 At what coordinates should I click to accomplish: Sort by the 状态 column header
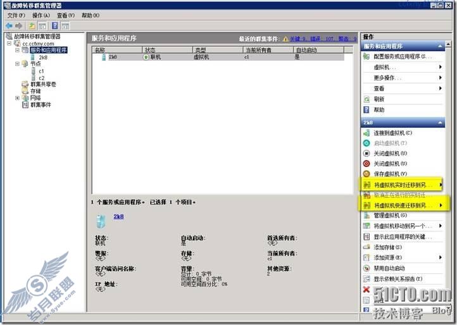click(167, 50)
